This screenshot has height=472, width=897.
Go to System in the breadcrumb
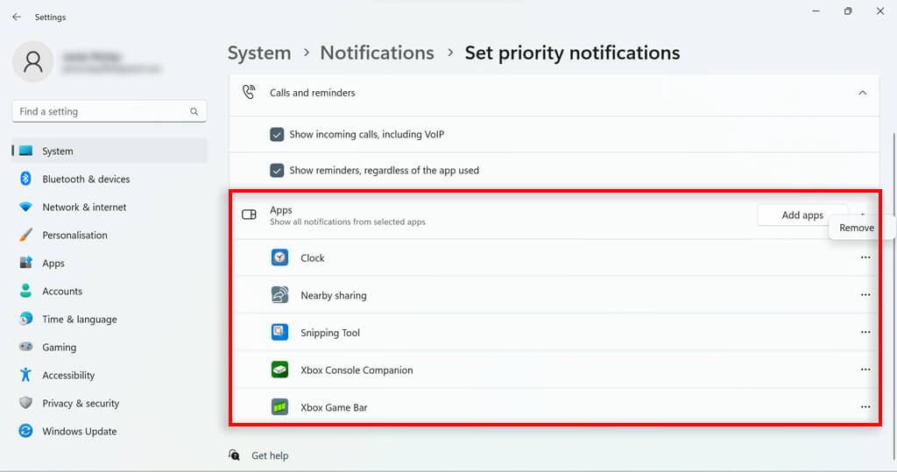coord(259,53)
